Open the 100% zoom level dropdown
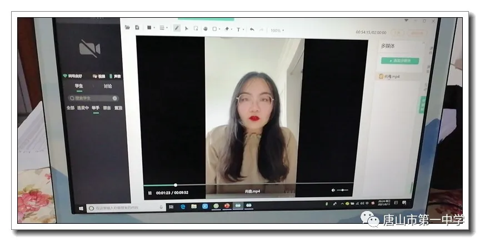Viewport: 480px width, 241px height. pyautogui.click(x=277, y=30)
